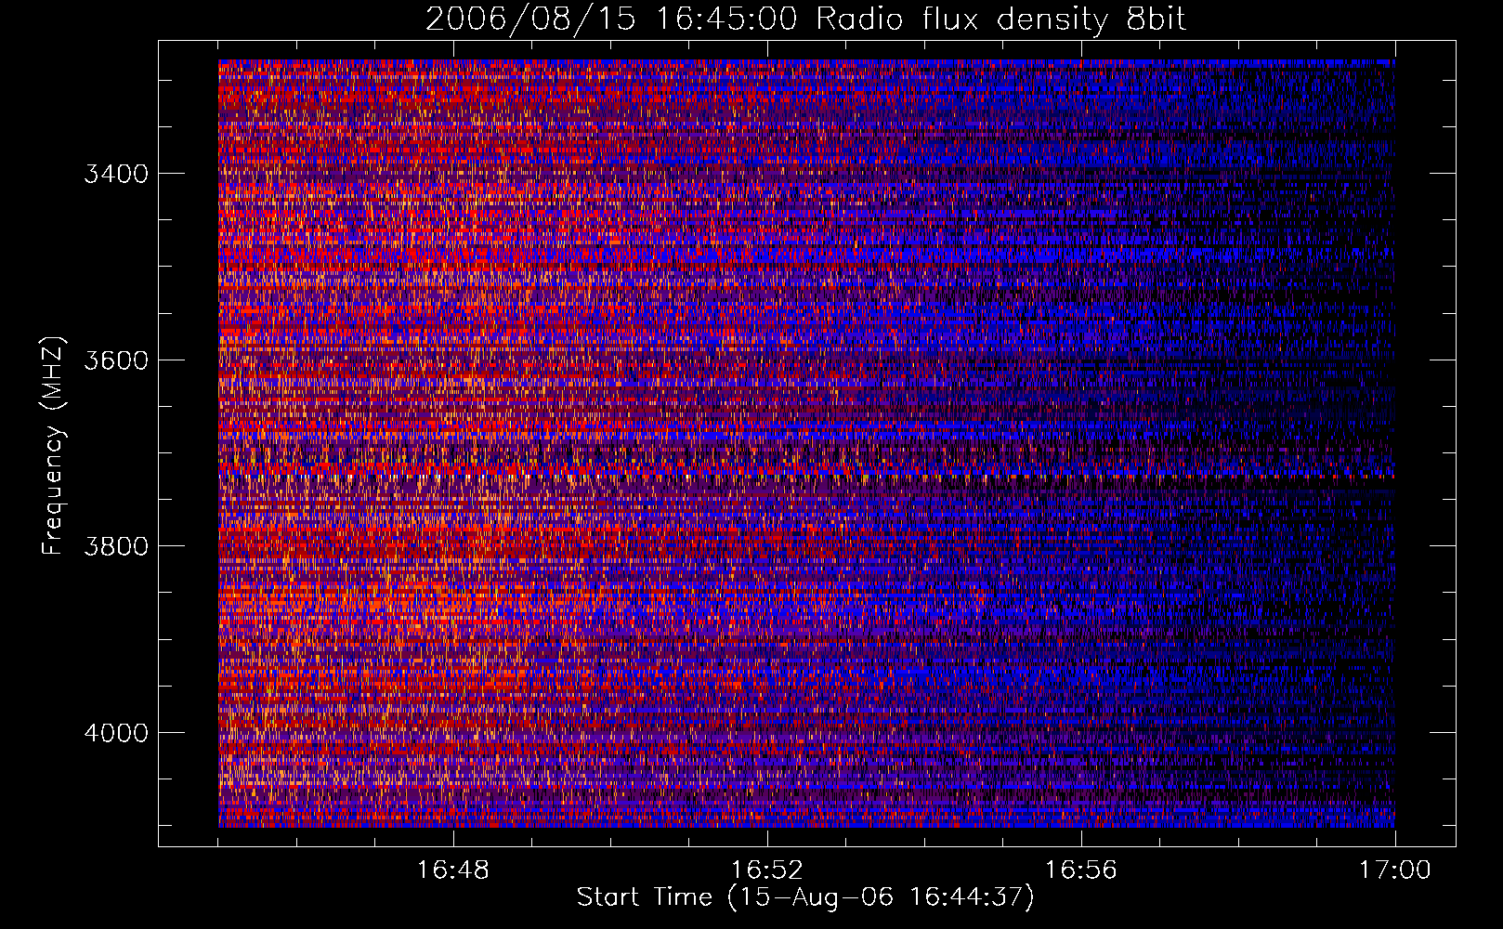Click the 3600 frequency tick label
The height and width of the screenshot is (929, 1503).
point(116,360)
